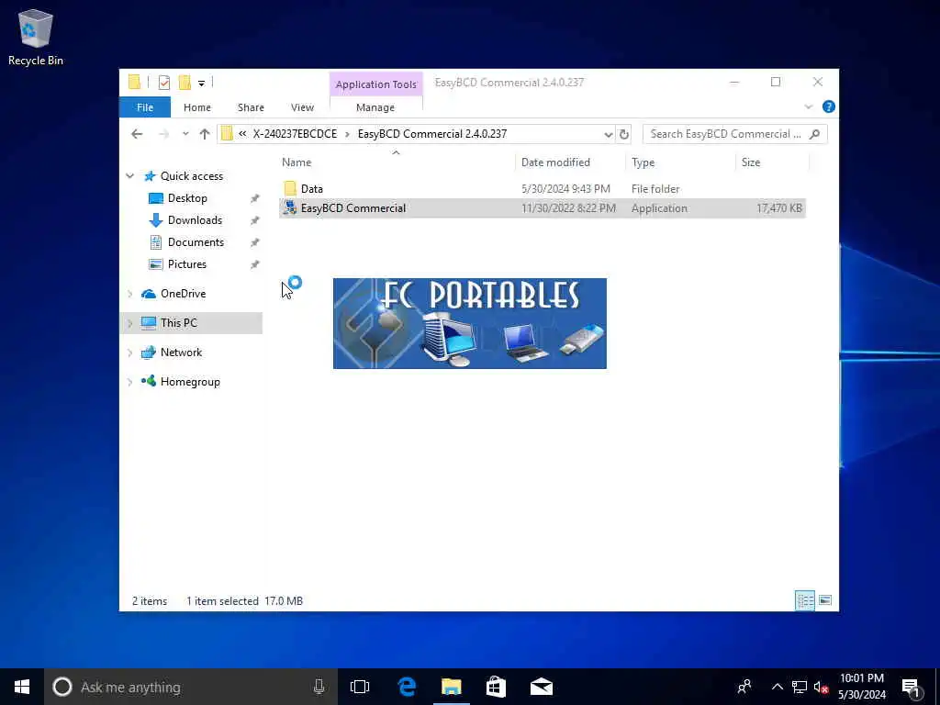Screen dimensions: 940x705
Task: Click the Properties quick access toolbar icon
Action: (x=164, y=83)
